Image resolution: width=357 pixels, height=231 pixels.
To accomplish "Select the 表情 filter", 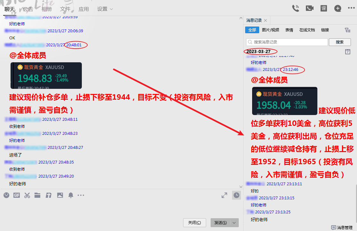I will click(x=289, y=30).
